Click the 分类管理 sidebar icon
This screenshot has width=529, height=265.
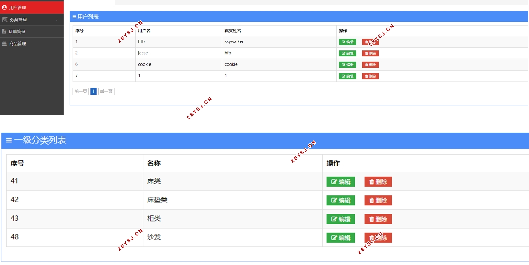tap(5, 19)
